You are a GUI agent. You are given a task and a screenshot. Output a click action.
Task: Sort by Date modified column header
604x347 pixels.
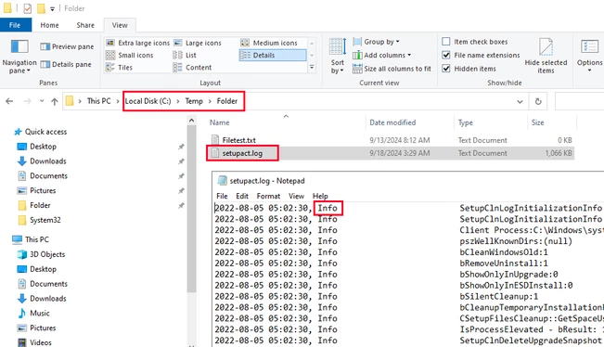pyautogui.click(x=392, y=122)
